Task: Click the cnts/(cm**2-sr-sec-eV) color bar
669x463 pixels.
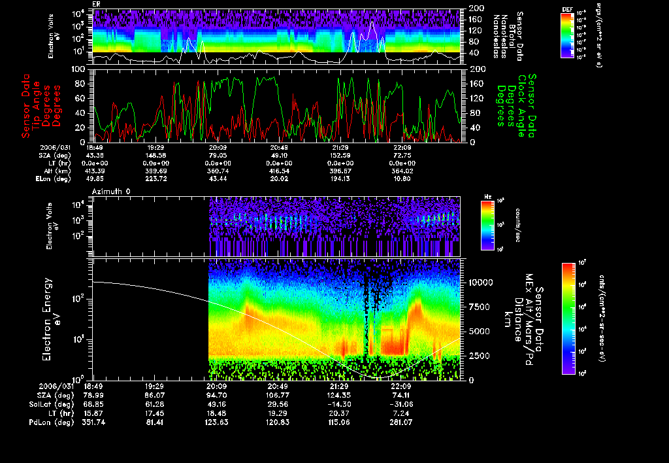Action: [568, 318]
